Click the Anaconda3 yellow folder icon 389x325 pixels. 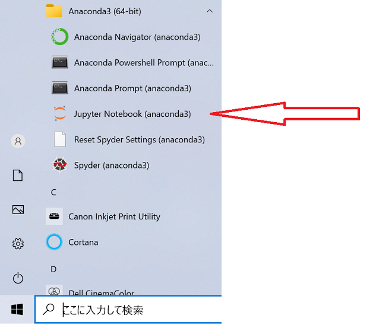54,11
